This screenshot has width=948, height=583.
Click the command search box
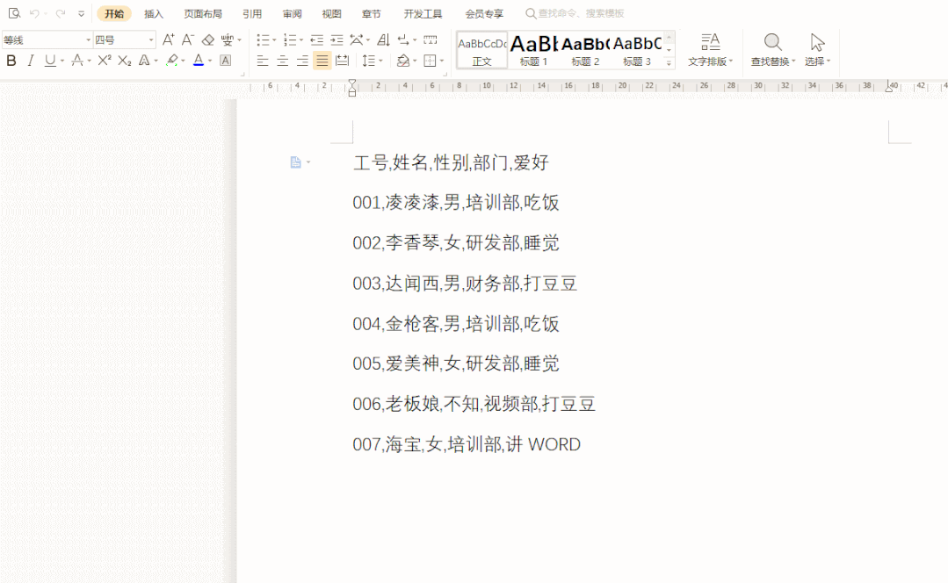[580, 14]
